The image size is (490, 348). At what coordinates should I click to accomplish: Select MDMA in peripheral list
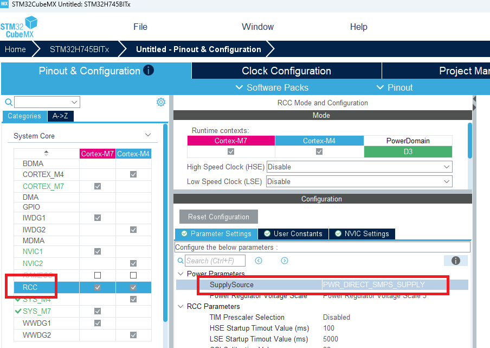34,241
